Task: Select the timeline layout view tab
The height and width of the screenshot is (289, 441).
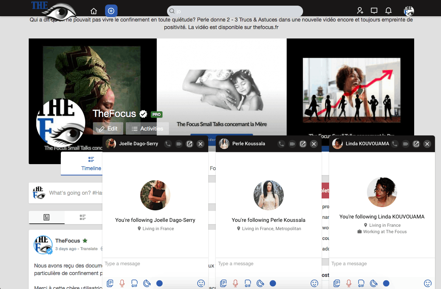Action: pos(82,217)
